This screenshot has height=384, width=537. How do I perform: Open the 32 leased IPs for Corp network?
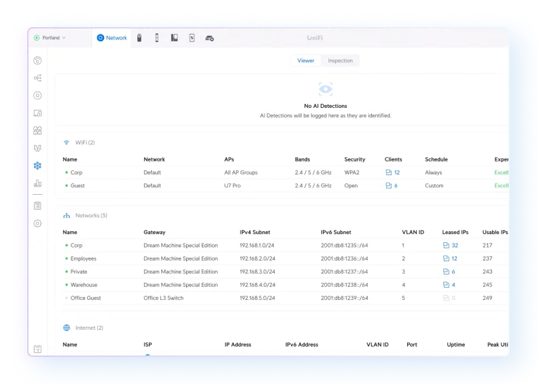(451, 245)
